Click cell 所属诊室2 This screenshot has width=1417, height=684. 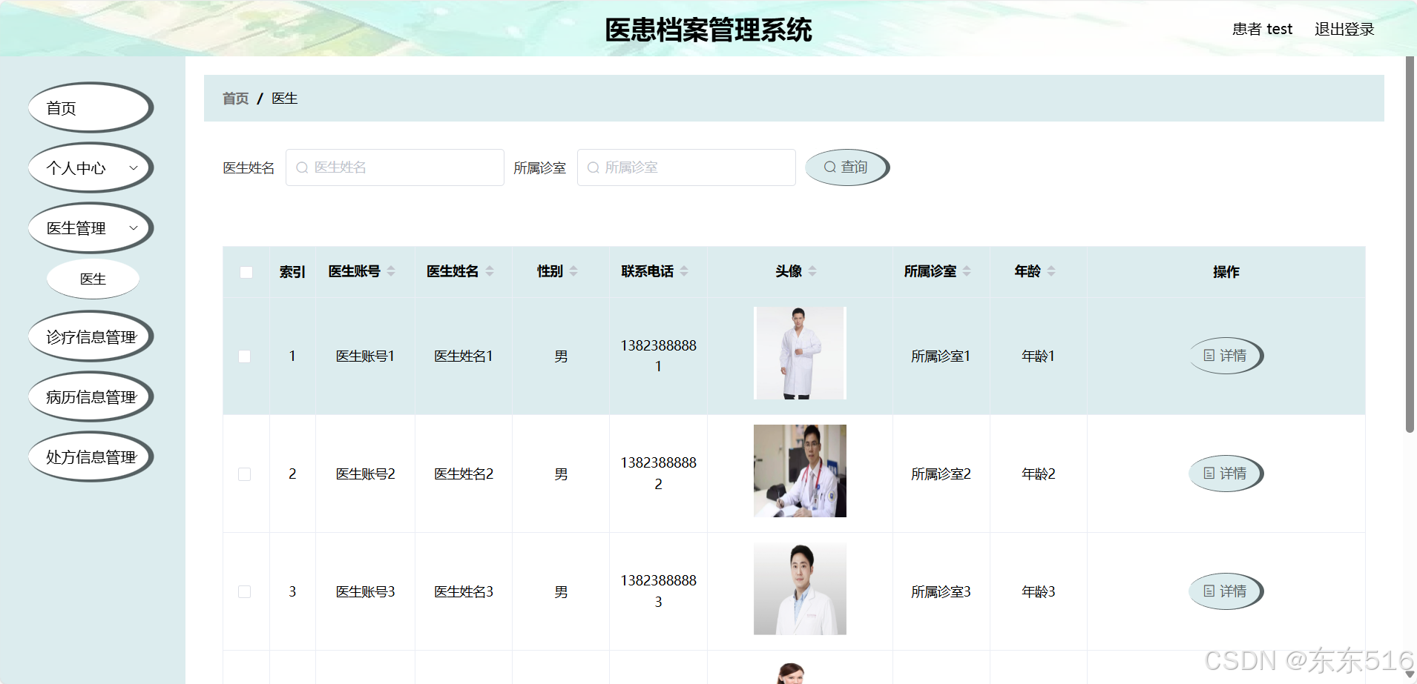[941, 474]
